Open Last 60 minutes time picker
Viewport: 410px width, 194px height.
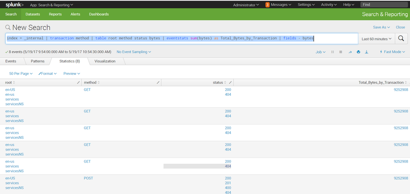[x=377, y=39]
